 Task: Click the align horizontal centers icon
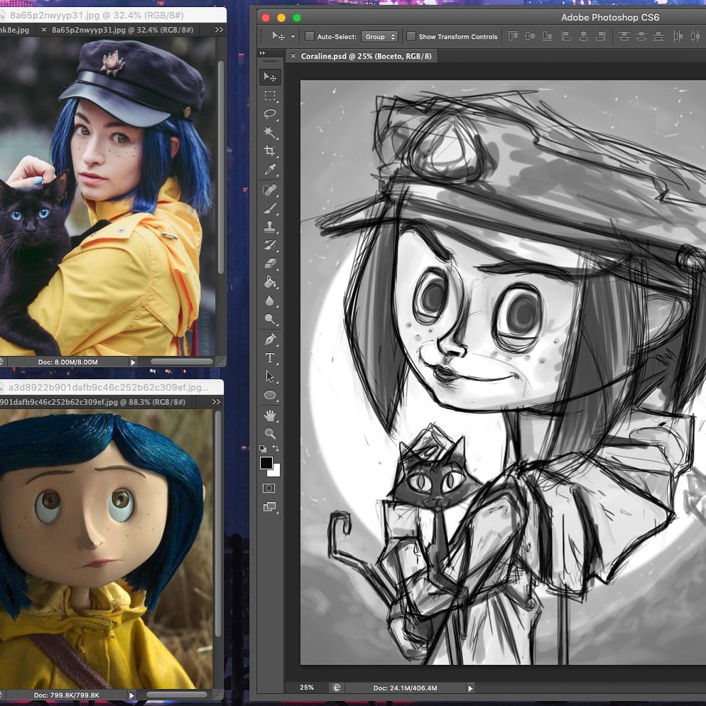point(584,36)
